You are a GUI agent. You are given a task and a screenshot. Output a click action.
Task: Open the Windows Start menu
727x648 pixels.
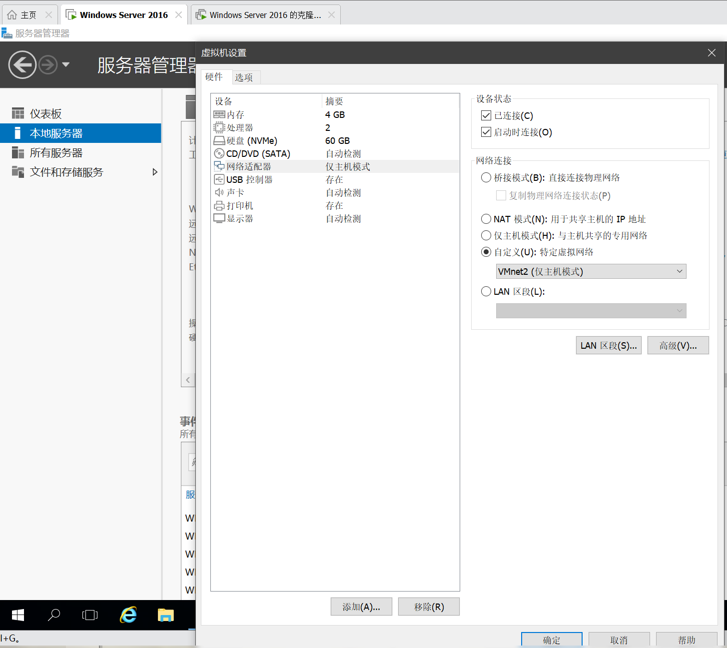pos(18,615)
